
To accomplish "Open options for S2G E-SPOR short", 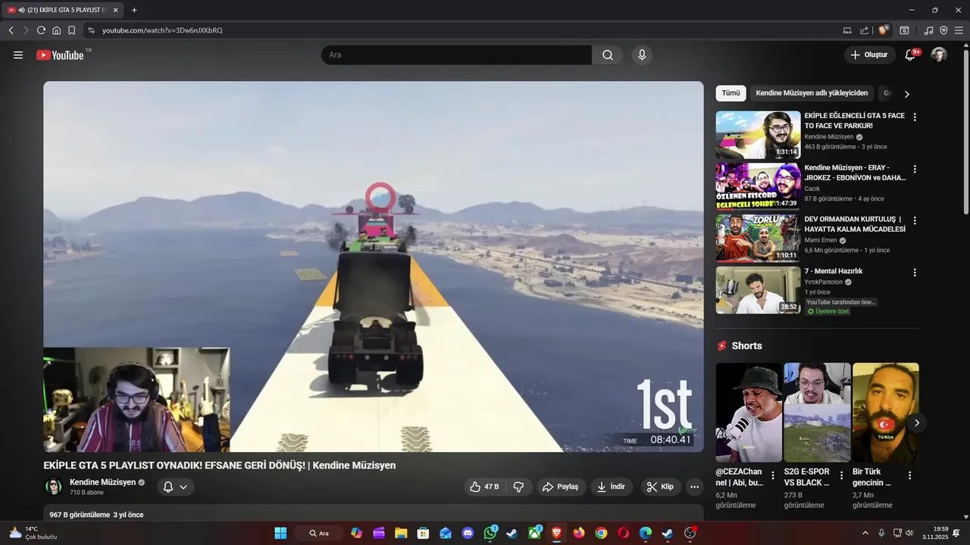I will [841, 475].
